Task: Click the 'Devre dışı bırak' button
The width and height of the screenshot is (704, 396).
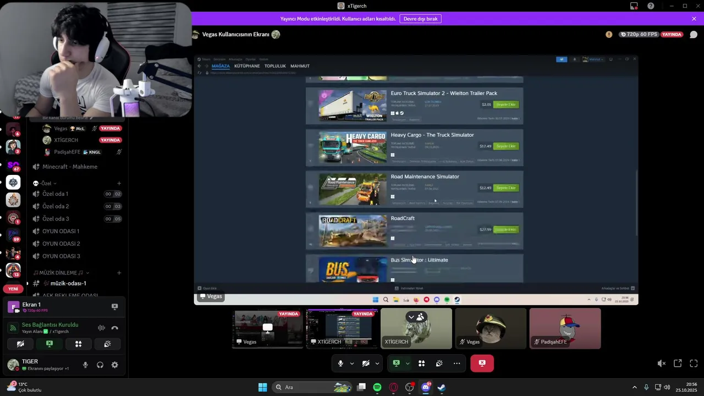Action: point(420,19)
